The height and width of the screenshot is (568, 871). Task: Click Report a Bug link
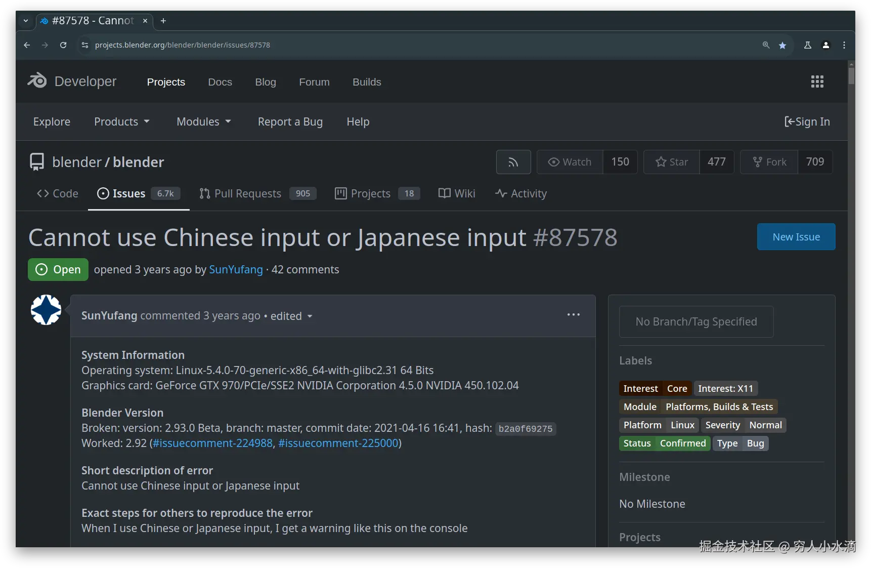[x=290, y=121]
